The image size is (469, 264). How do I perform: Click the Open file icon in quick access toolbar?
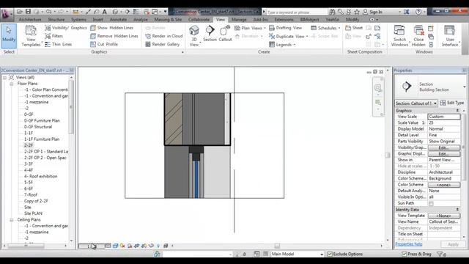point(20,12)
